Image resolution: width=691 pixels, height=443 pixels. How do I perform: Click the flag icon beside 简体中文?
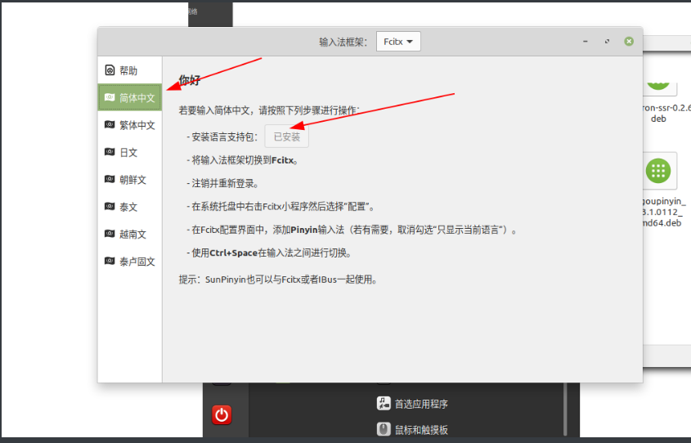click(110, 97)
